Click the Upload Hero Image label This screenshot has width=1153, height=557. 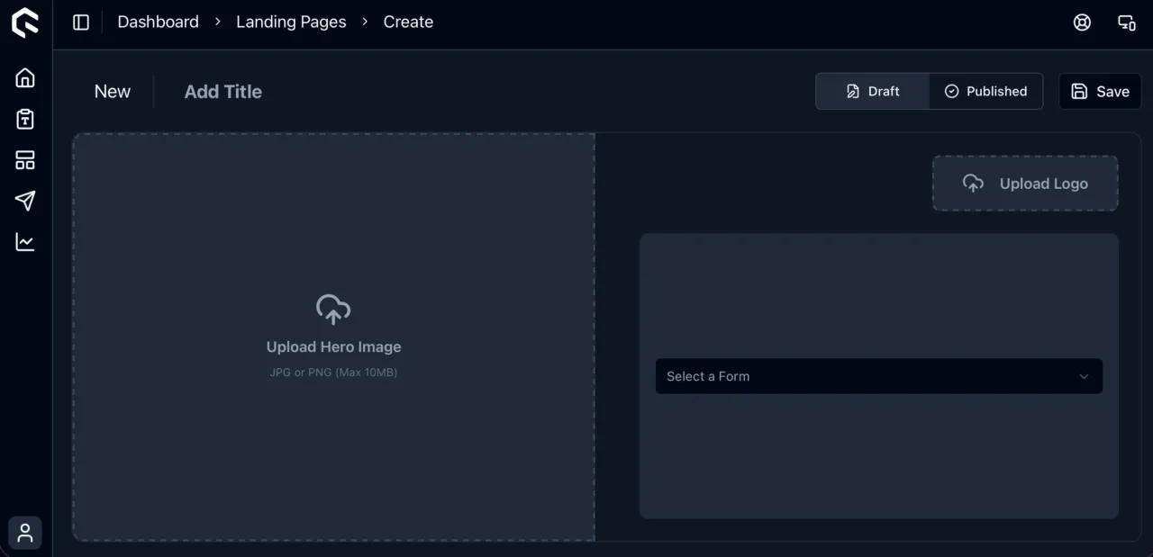(334, 347)
